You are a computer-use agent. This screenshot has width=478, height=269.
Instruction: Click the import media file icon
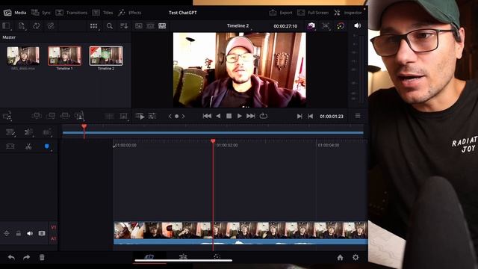click(x=22, y=26)
